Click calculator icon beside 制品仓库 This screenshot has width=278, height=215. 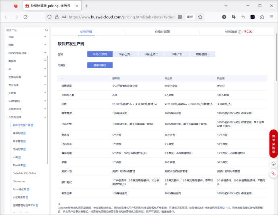[25, 165]
